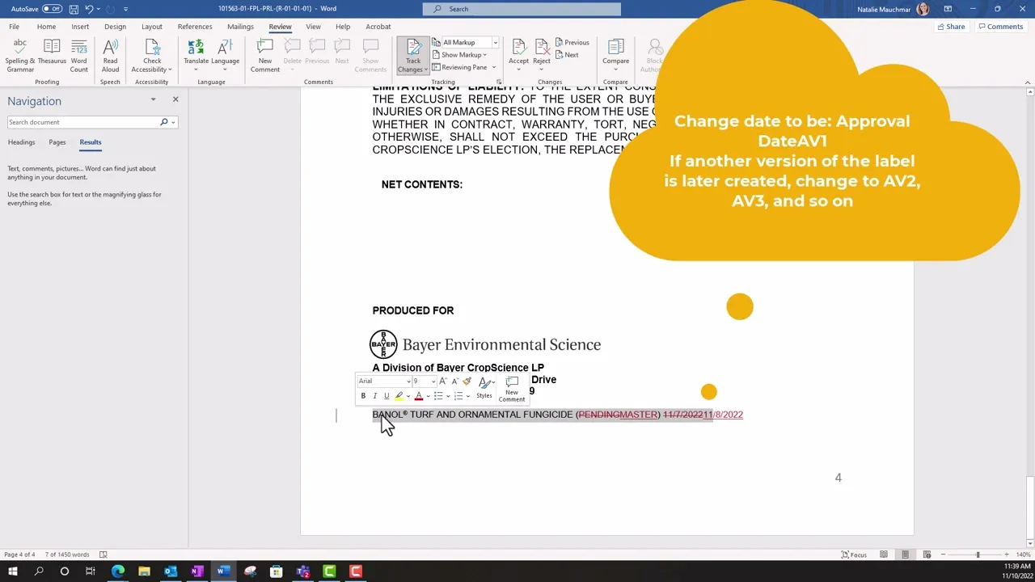The width and height of the screenshot is (1035, 582).
Task: Toggle the AutoSave switch
Action: point(52,9)
